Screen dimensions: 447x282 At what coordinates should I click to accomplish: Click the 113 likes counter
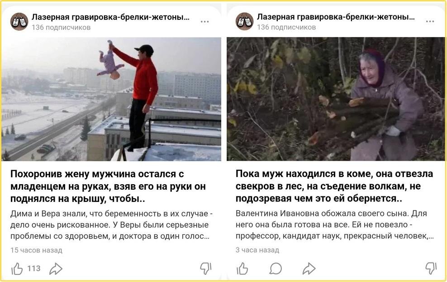pyautogui.click(x=34, y=268)
